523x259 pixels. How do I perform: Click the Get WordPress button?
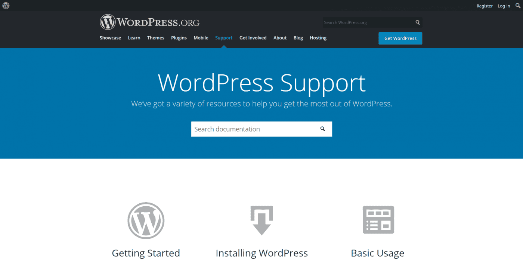pos(400,38)
